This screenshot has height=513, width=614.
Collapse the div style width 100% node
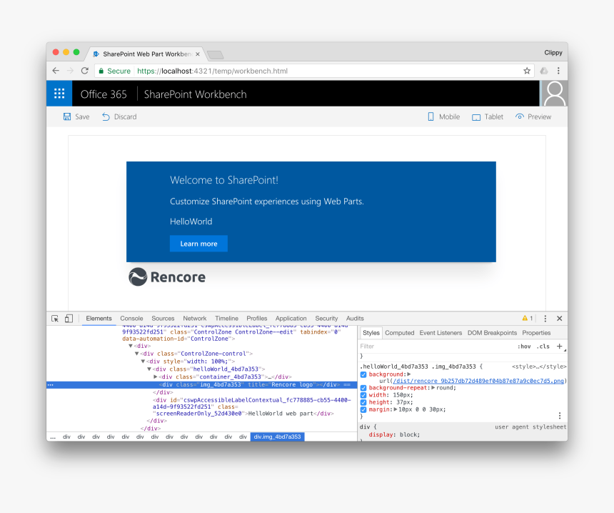pos(143,362)
